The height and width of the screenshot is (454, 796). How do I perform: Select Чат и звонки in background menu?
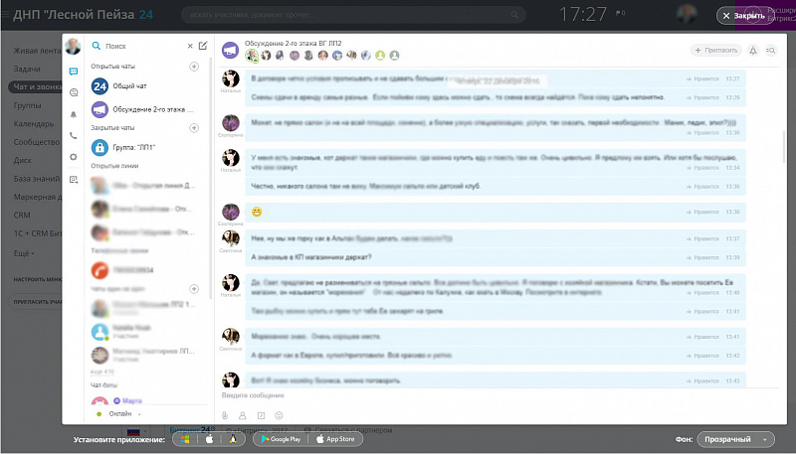(x=36, y=87)
